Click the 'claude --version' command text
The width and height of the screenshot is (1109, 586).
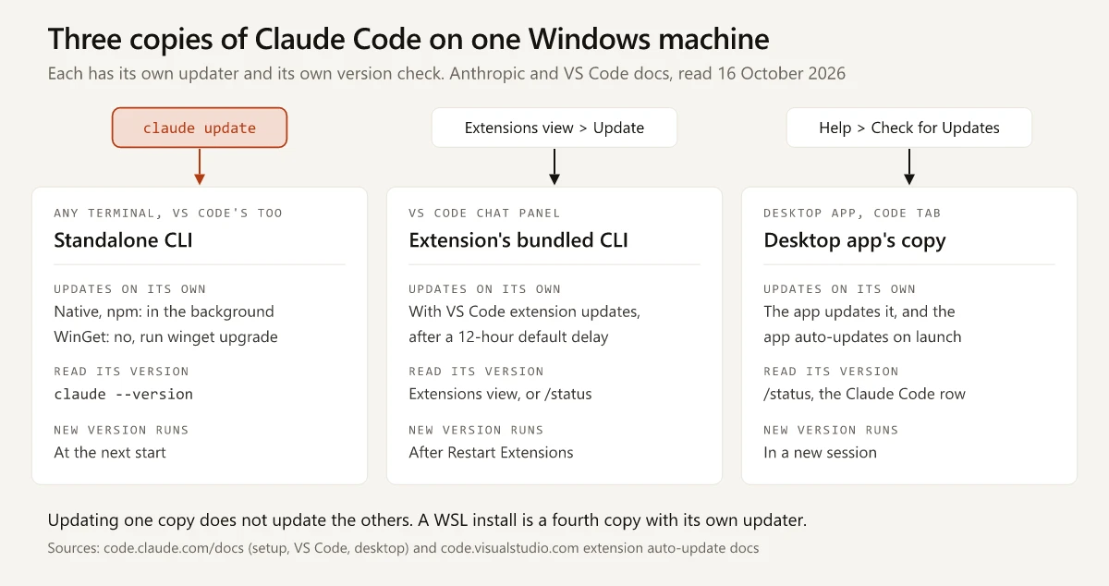[123, 394]
